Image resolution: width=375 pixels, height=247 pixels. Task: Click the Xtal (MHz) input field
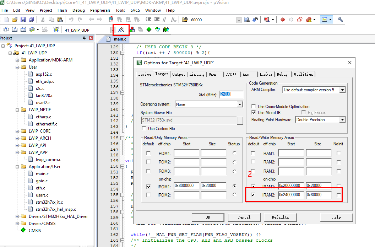click(231, 95)
